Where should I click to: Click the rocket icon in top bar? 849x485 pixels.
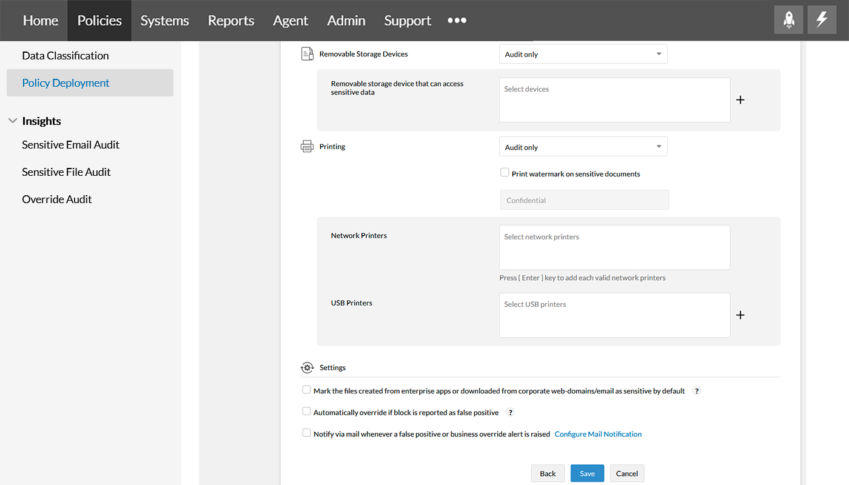pos(789,20)
